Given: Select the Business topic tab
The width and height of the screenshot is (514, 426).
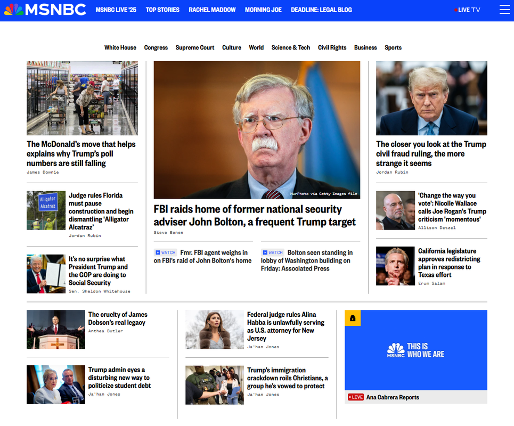Looking at the screenshot, I should point(365,47).
